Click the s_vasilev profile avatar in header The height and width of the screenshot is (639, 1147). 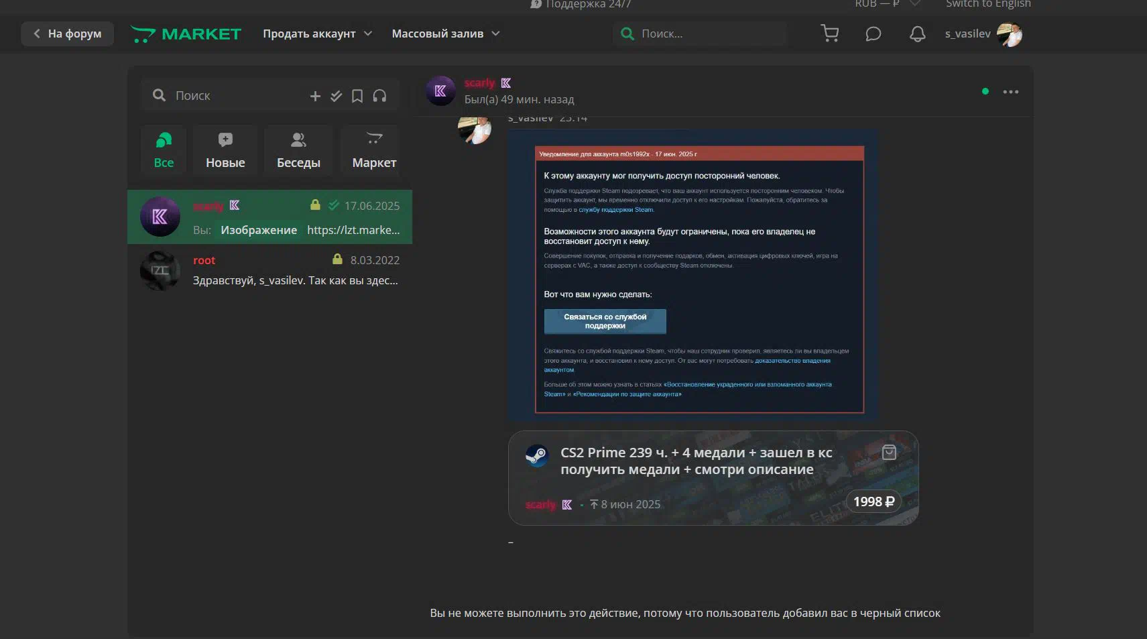point(1009,34)
